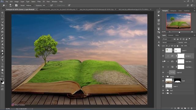Open the Image menu

(x=17, y=2)
